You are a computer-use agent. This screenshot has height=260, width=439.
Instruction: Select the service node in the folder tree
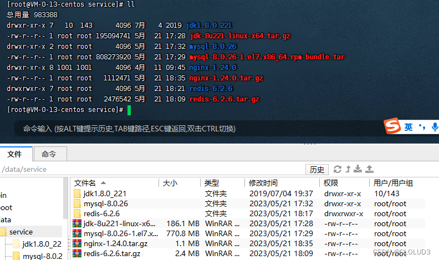pyautogui.click(x=21, y=232)
